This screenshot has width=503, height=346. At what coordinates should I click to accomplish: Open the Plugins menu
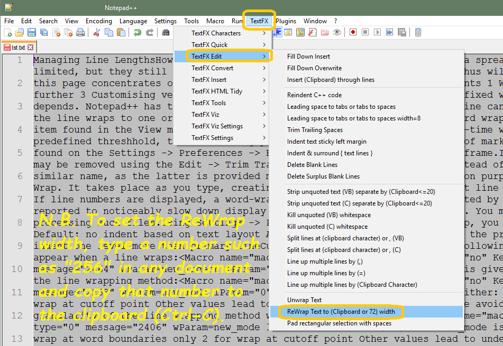[286, 21]
